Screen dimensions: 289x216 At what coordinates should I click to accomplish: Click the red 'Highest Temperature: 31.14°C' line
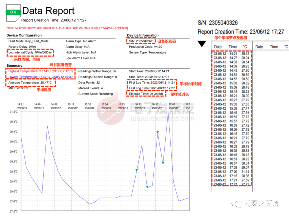click(41, 71)
